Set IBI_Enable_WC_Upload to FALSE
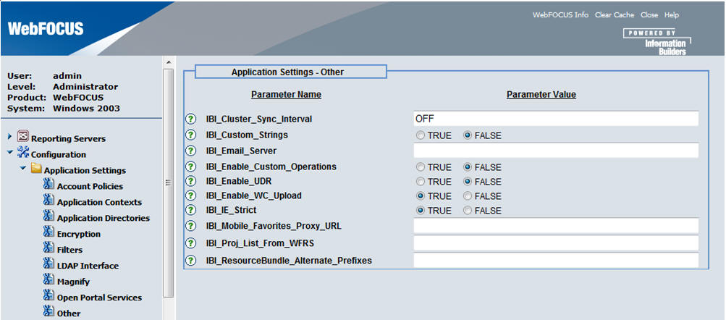Viewport: 726px width, 320px height. 468,196
